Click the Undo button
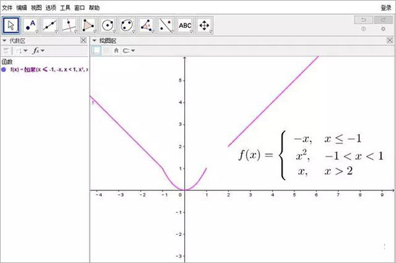The width and height of the screenshot is (396, 263). [364, 20]
